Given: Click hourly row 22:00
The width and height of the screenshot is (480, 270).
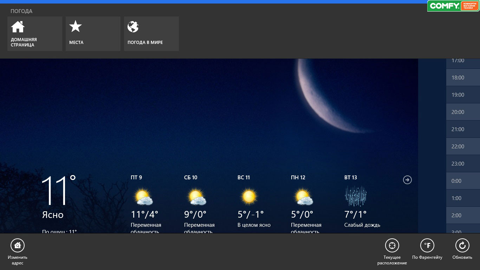Looking at the screenshot, I should click(x=463, y=147).
